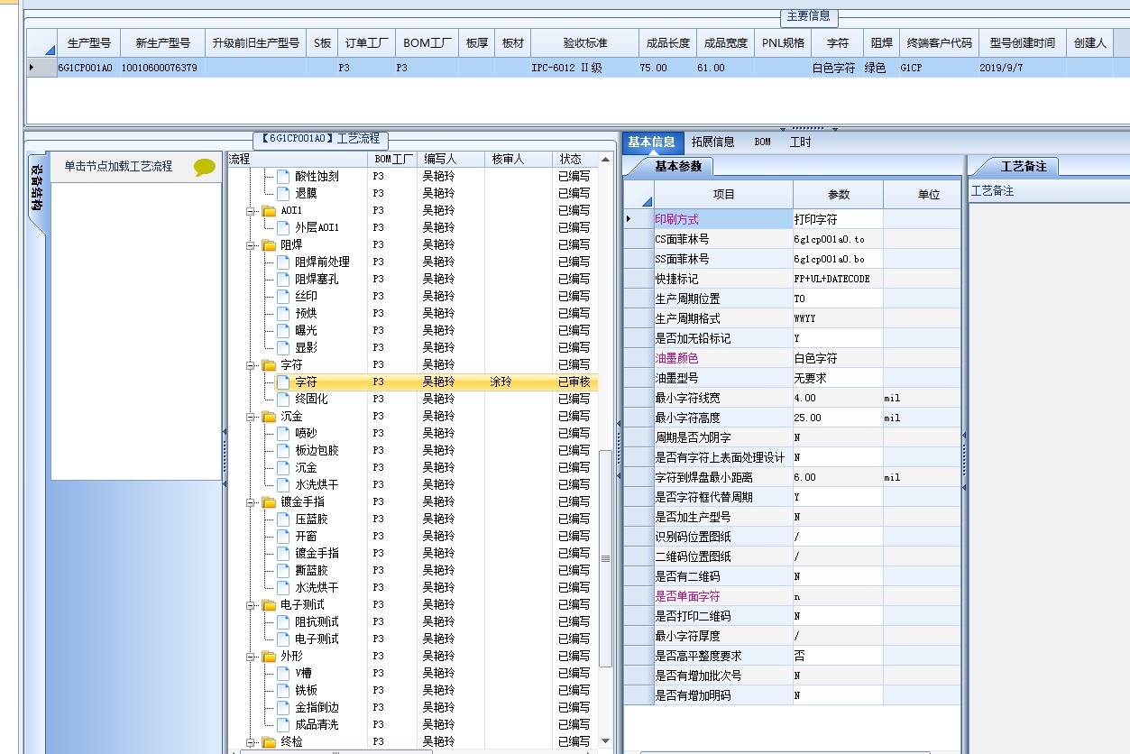Click the 外形 folder icon
The width and height of the screenshot is (1130, 754).
coord(269,657)
